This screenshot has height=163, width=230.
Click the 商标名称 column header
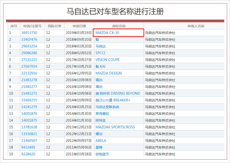pyautogui.click(x=119, y=26)
